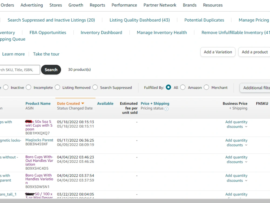Viewport: 270px width, 203px height.
Task: Open Maglocks Parent product link
Action: pos(39,140)
